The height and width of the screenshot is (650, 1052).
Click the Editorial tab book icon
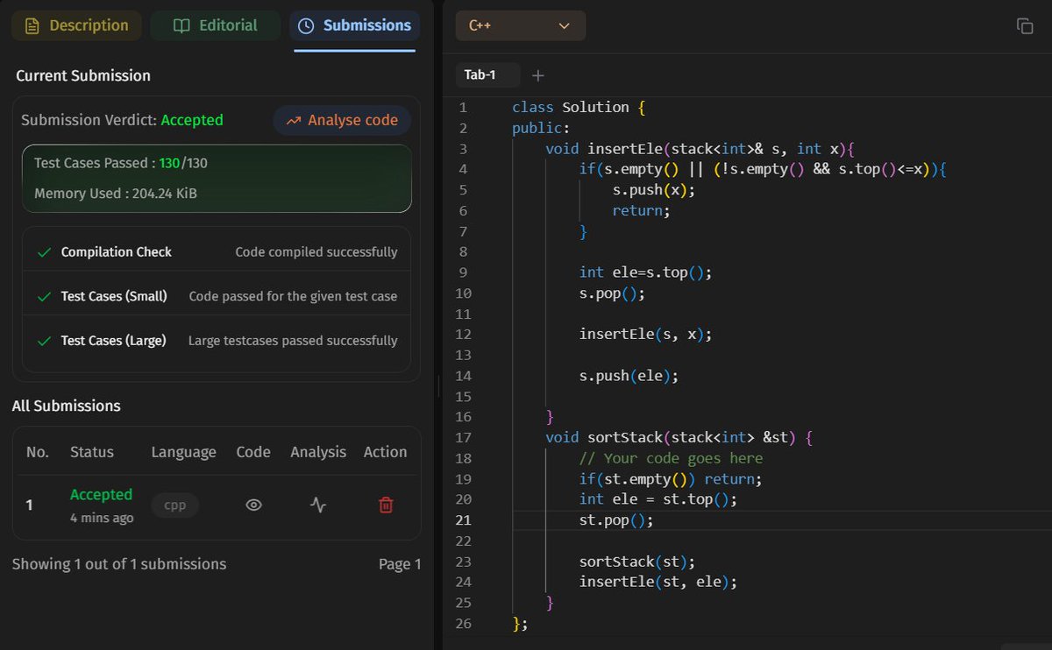tap(181, 26)
